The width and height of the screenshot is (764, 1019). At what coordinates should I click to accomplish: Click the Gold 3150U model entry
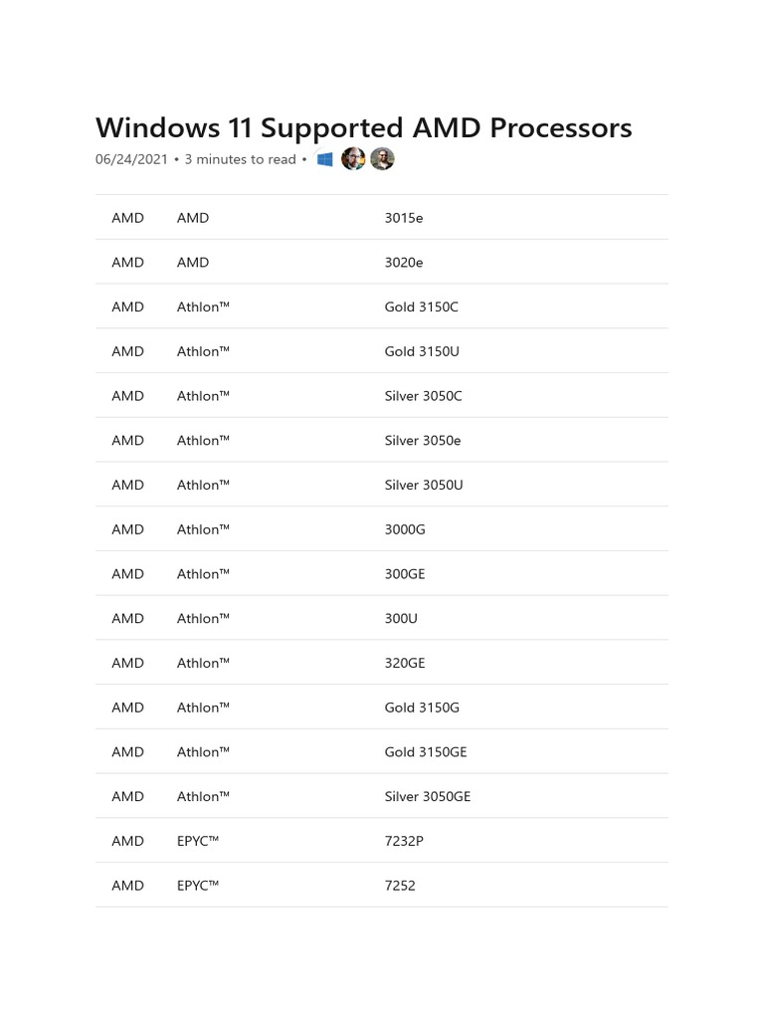[x=422, y=351]
